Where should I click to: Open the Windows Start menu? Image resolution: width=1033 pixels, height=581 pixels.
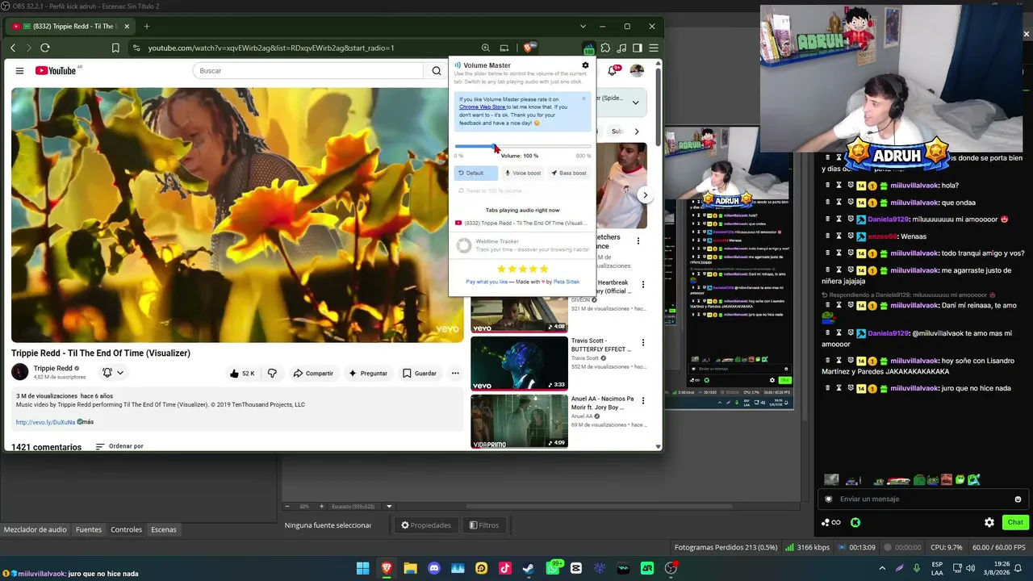coord(363,568)
